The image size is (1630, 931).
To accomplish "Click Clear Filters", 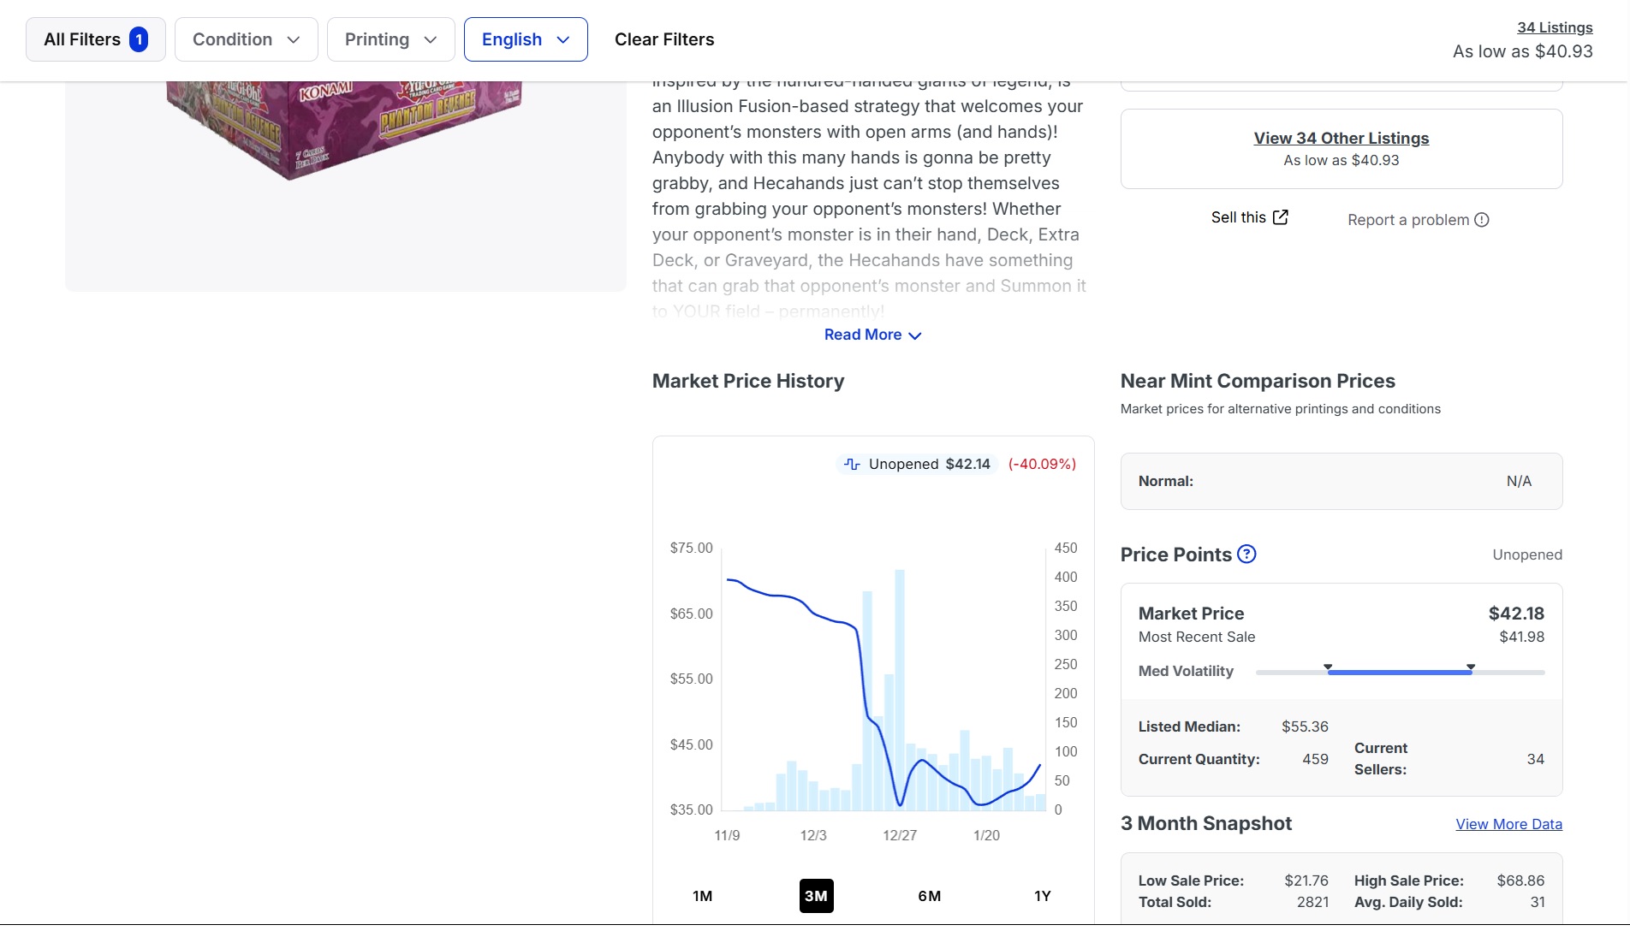I will coord(664,39).
